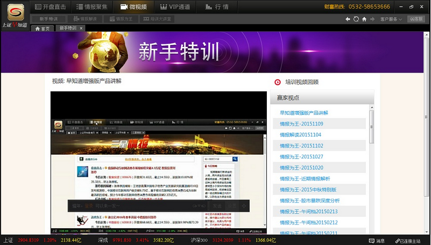
Task: Go back with the left arrow icon
Action: pyautogui.click(x=348, y=19)
